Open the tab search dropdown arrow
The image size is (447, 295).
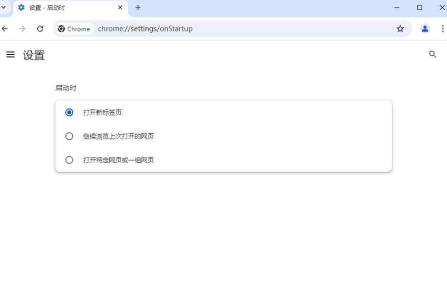point(3,8)
